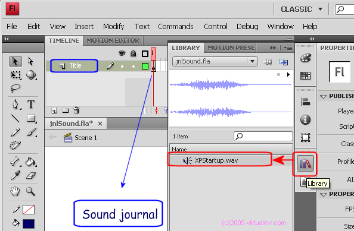Select the Hand tool
This screenshot has width=354, height=231.
[x=15, y=191]
